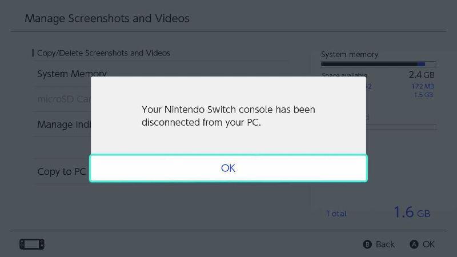Click the handheld console icon at bottom left
457x257 pixels.
32,244
